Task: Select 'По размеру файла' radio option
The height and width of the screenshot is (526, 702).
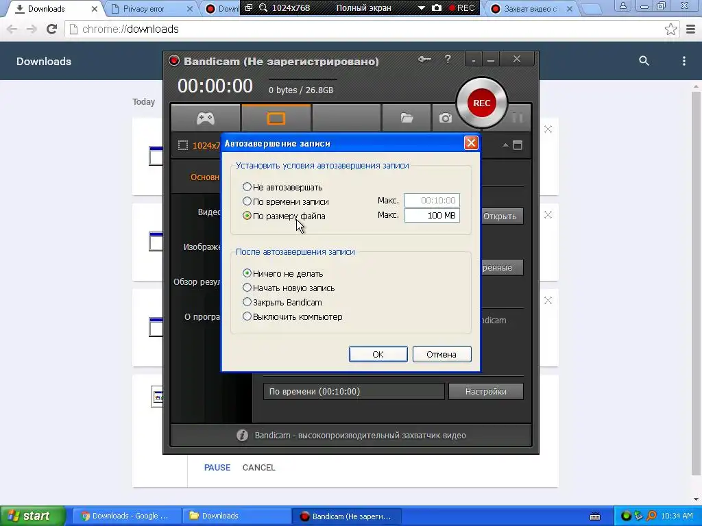Action: pyautogui.click(x=247, y=216)
